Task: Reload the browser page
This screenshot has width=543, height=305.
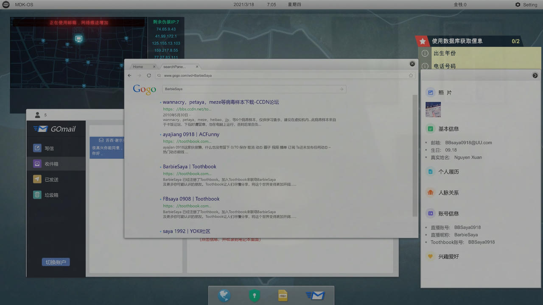Action: [x=149, y=75]
